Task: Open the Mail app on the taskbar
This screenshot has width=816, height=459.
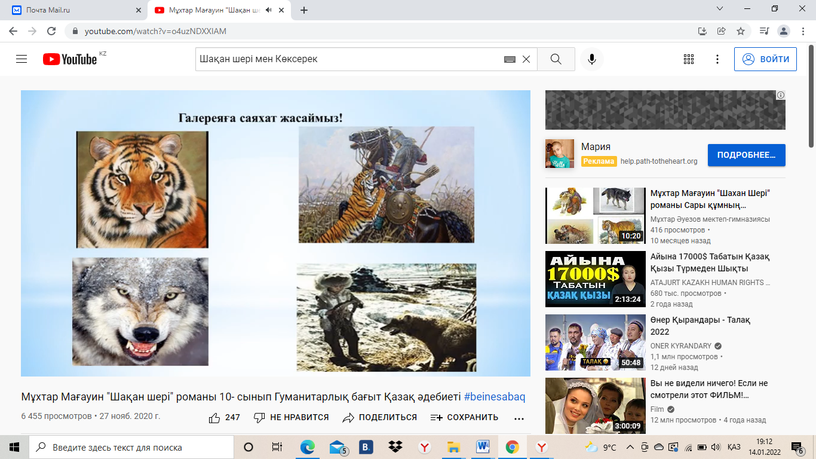Action: pyautogui.click(x=338, y=447)
